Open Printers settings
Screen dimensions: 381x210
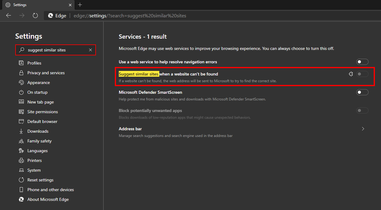click(x=34, y=160)
